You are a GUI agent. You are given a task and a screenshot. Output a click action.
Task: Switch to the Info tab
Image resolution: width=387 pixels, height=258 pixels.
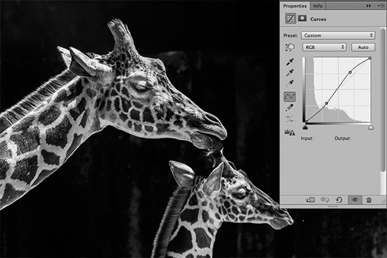318,6
